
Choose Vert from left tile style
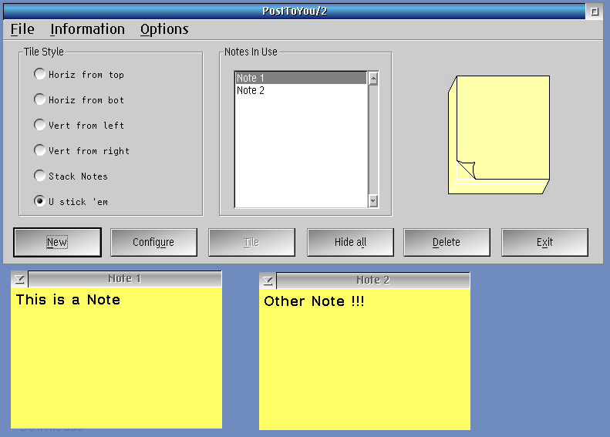pos(40,126)
